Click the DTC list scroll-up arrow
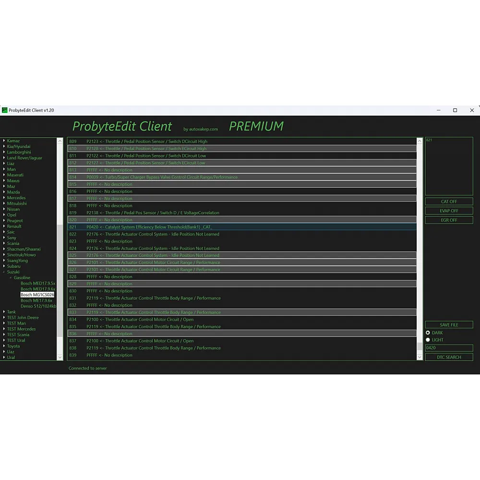 (420, 141)
